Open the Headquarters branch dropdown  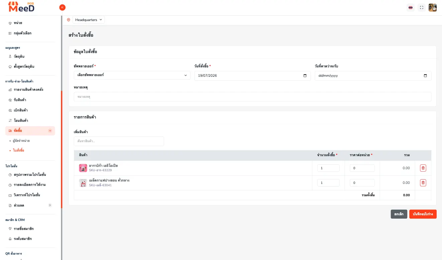[x=89, y=20]
